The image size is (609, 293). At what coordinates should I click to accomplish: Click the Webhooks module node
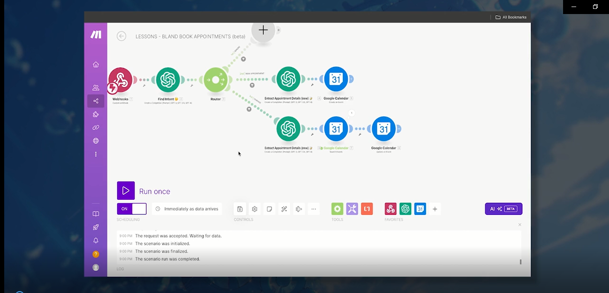point(120,80)
